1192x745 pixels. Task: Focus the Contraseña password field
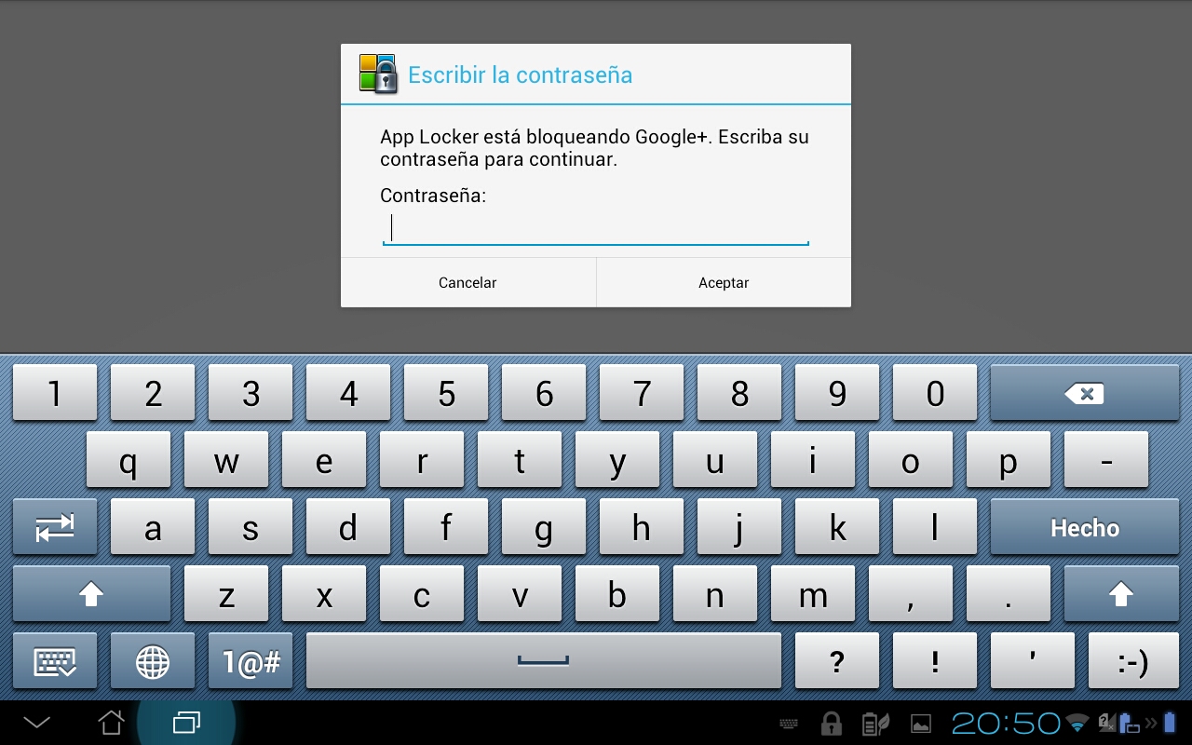(x=596, y=228)
